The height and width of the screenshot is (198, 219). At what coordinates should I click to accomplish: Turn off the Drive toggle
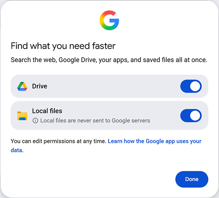tap(191, 87)
